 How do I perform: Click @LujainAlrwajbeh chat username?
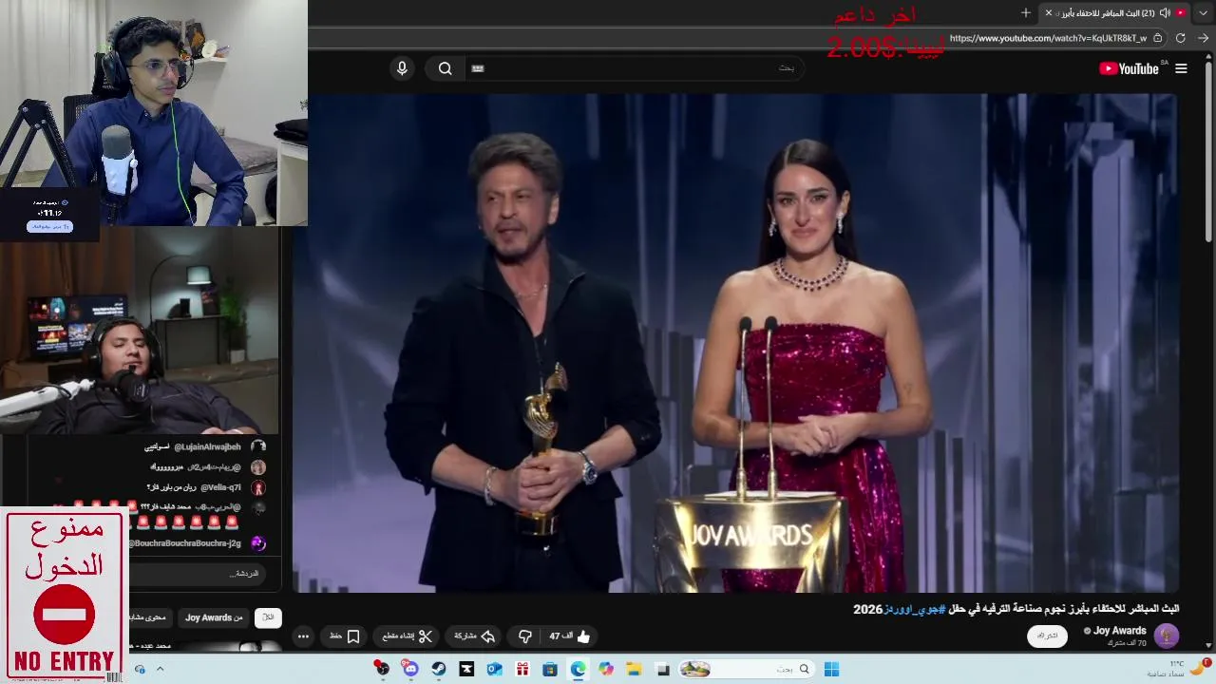coord(207,446)
